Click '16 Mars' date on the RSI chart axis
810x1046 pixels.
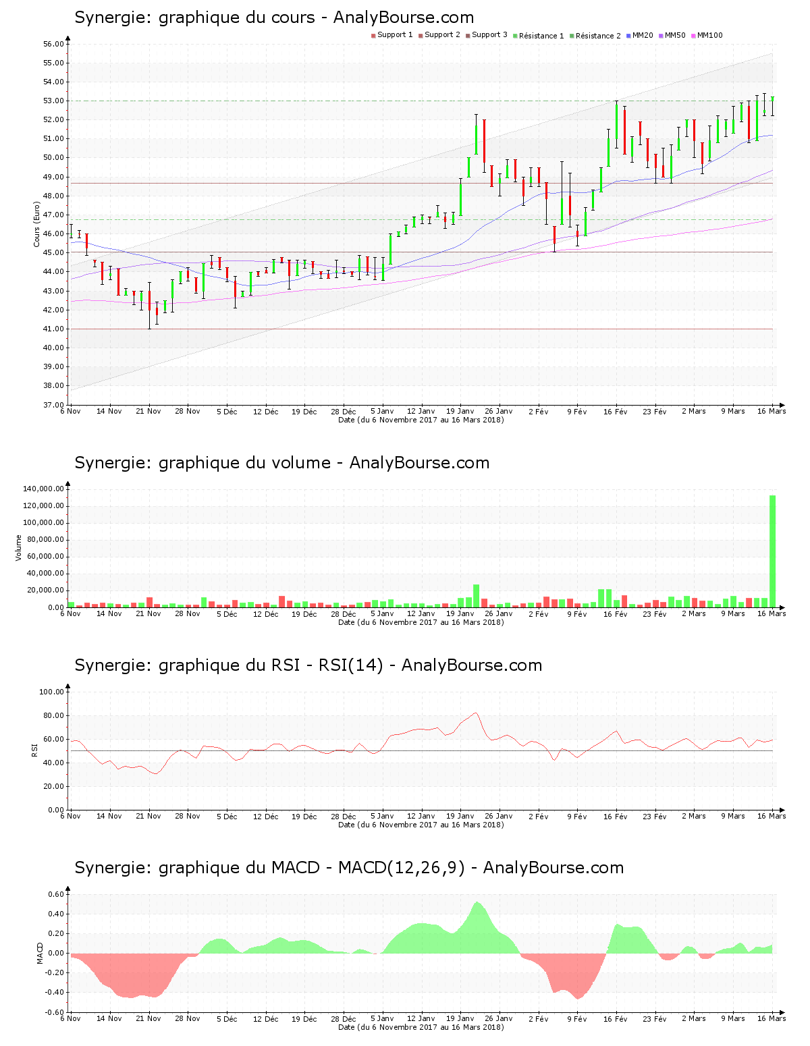point(772,816)
